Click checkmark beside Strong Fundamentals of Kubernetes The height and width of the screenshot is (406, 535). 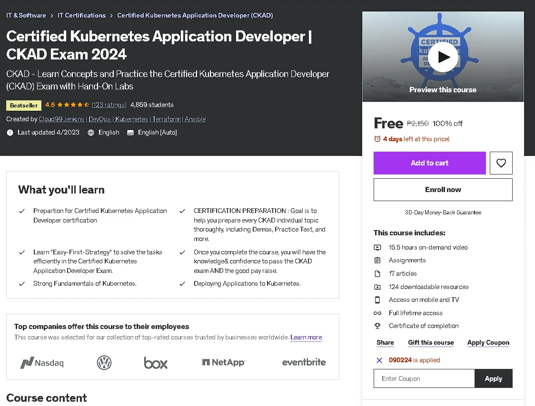pyautogui.click(x=22, y=284)
